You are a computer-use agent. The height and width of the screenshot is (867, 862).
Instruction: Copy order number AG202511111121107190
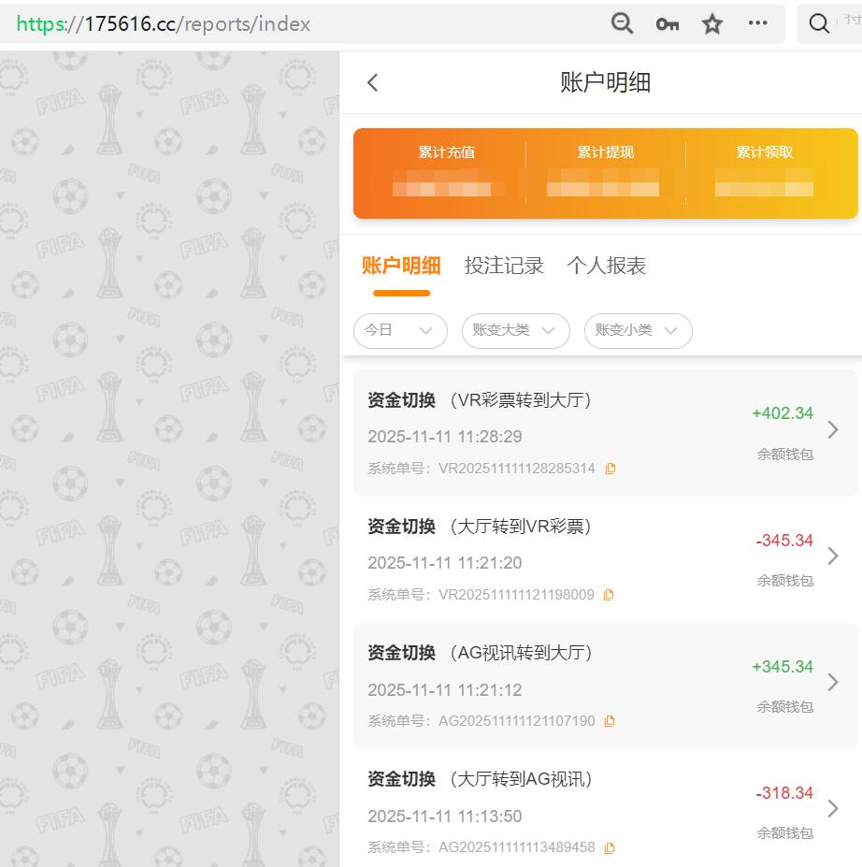pos(609,720)
